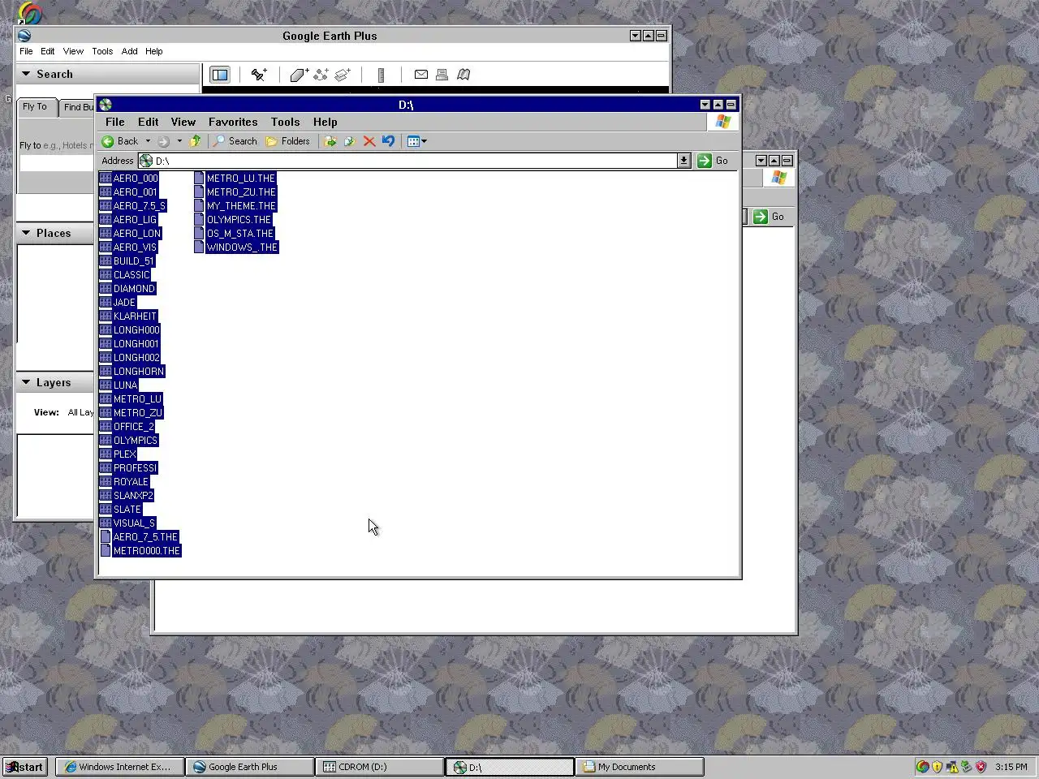Viewport: 1039px width, 779px height.
Task: Collapse the Places panel in Google Earth
Action: [26, 233]
